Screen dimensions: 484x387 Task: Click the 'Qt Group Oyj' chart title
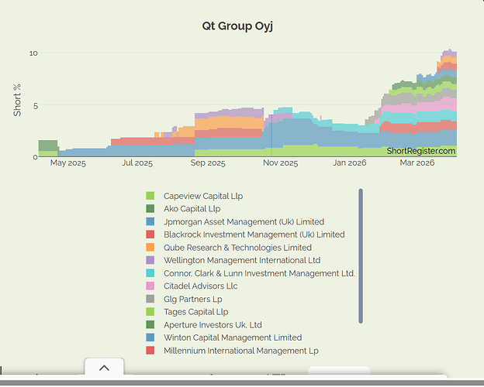[237, 26]
